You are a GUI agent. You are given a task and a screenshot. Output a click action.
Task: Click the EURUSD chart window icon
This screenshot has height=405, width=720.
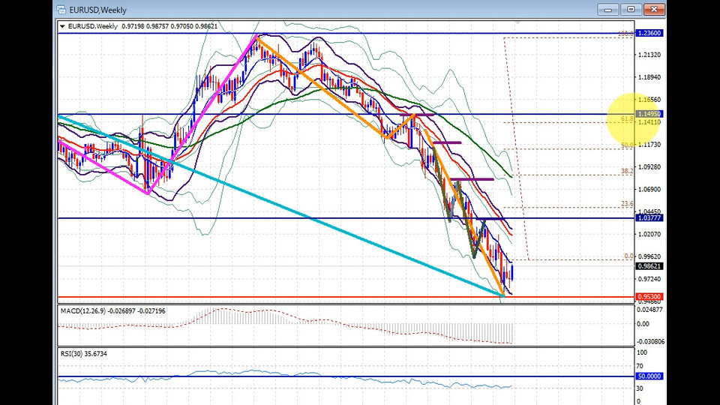61,10
